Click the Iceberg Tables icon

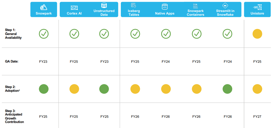[134, 6]
